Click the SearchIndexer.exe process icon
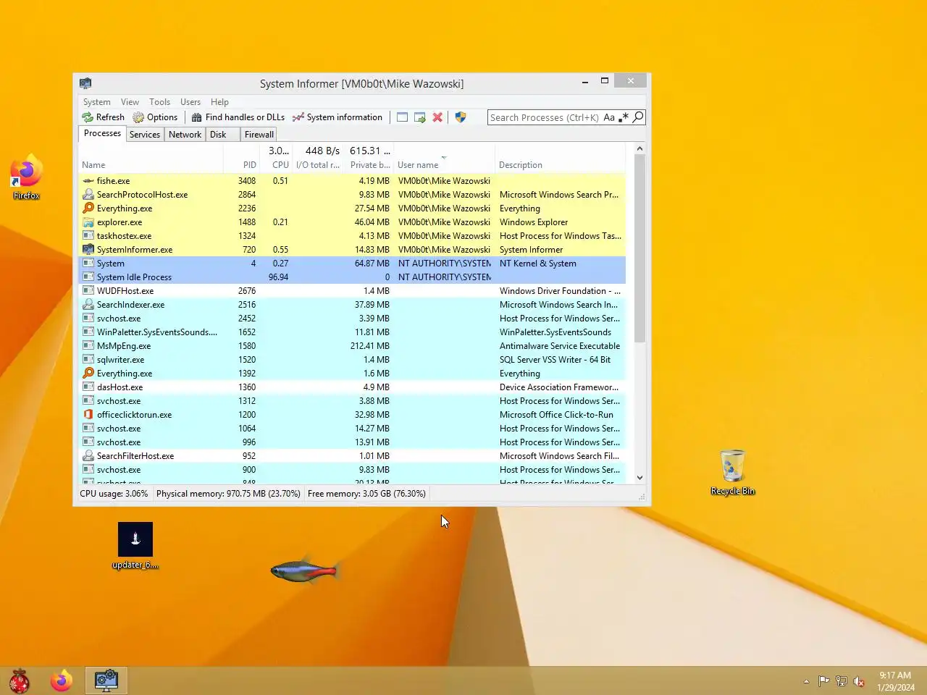This screenshot has height=695, width=927. [88, 305]
